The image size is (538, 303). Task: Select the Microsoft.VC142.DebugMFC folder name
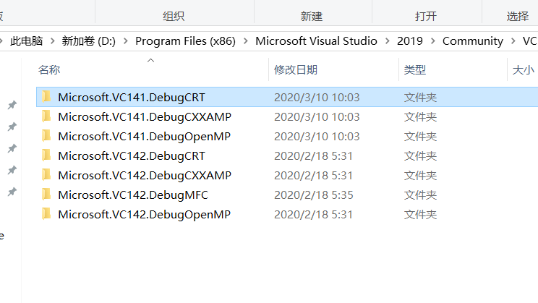(x=133, y=195)
